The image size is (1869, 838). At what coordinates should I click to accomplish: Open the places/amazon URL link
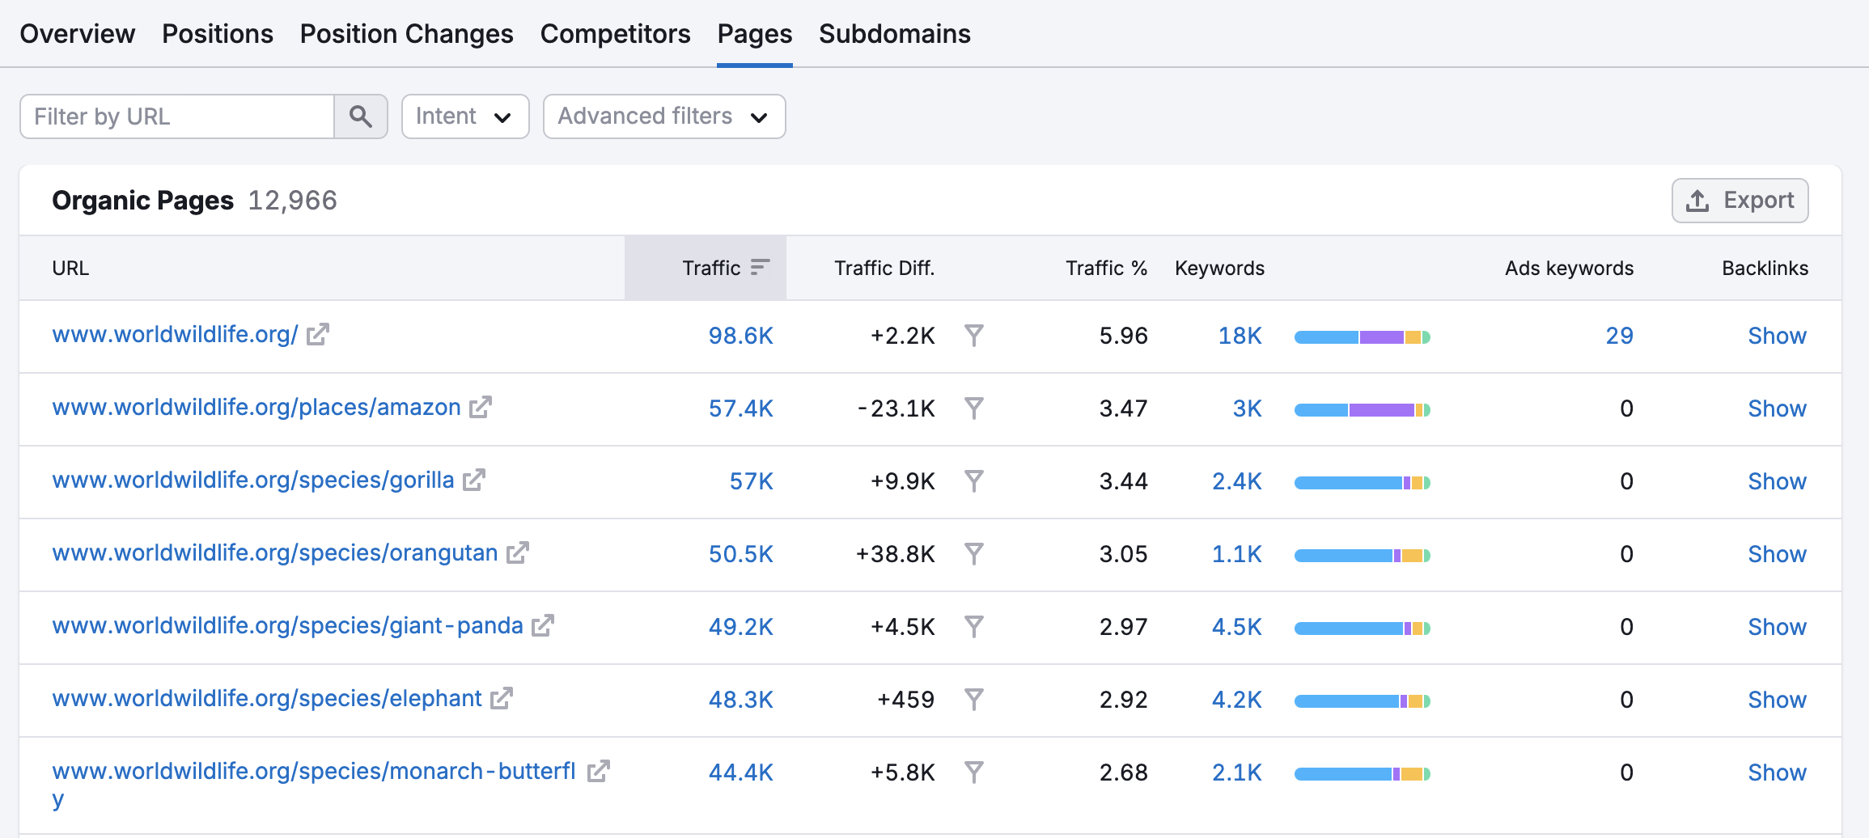coord(256,407)
